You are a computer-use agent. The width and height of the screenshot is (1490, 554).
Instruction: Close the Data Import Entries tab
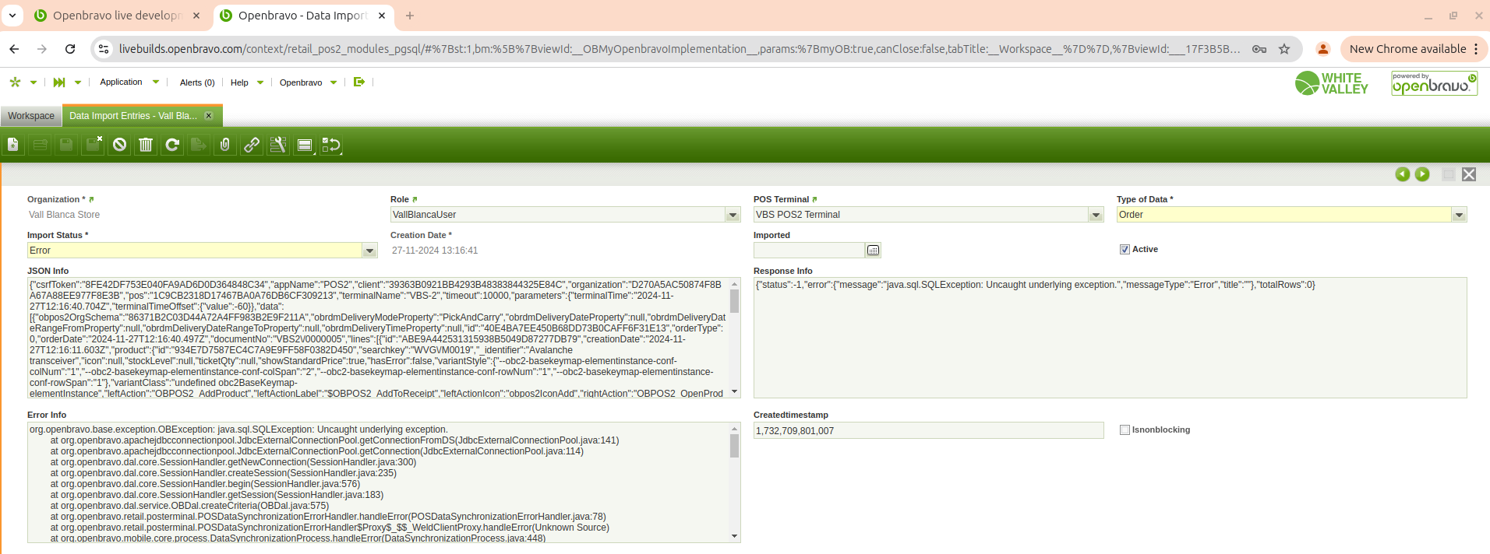[208, 116]
